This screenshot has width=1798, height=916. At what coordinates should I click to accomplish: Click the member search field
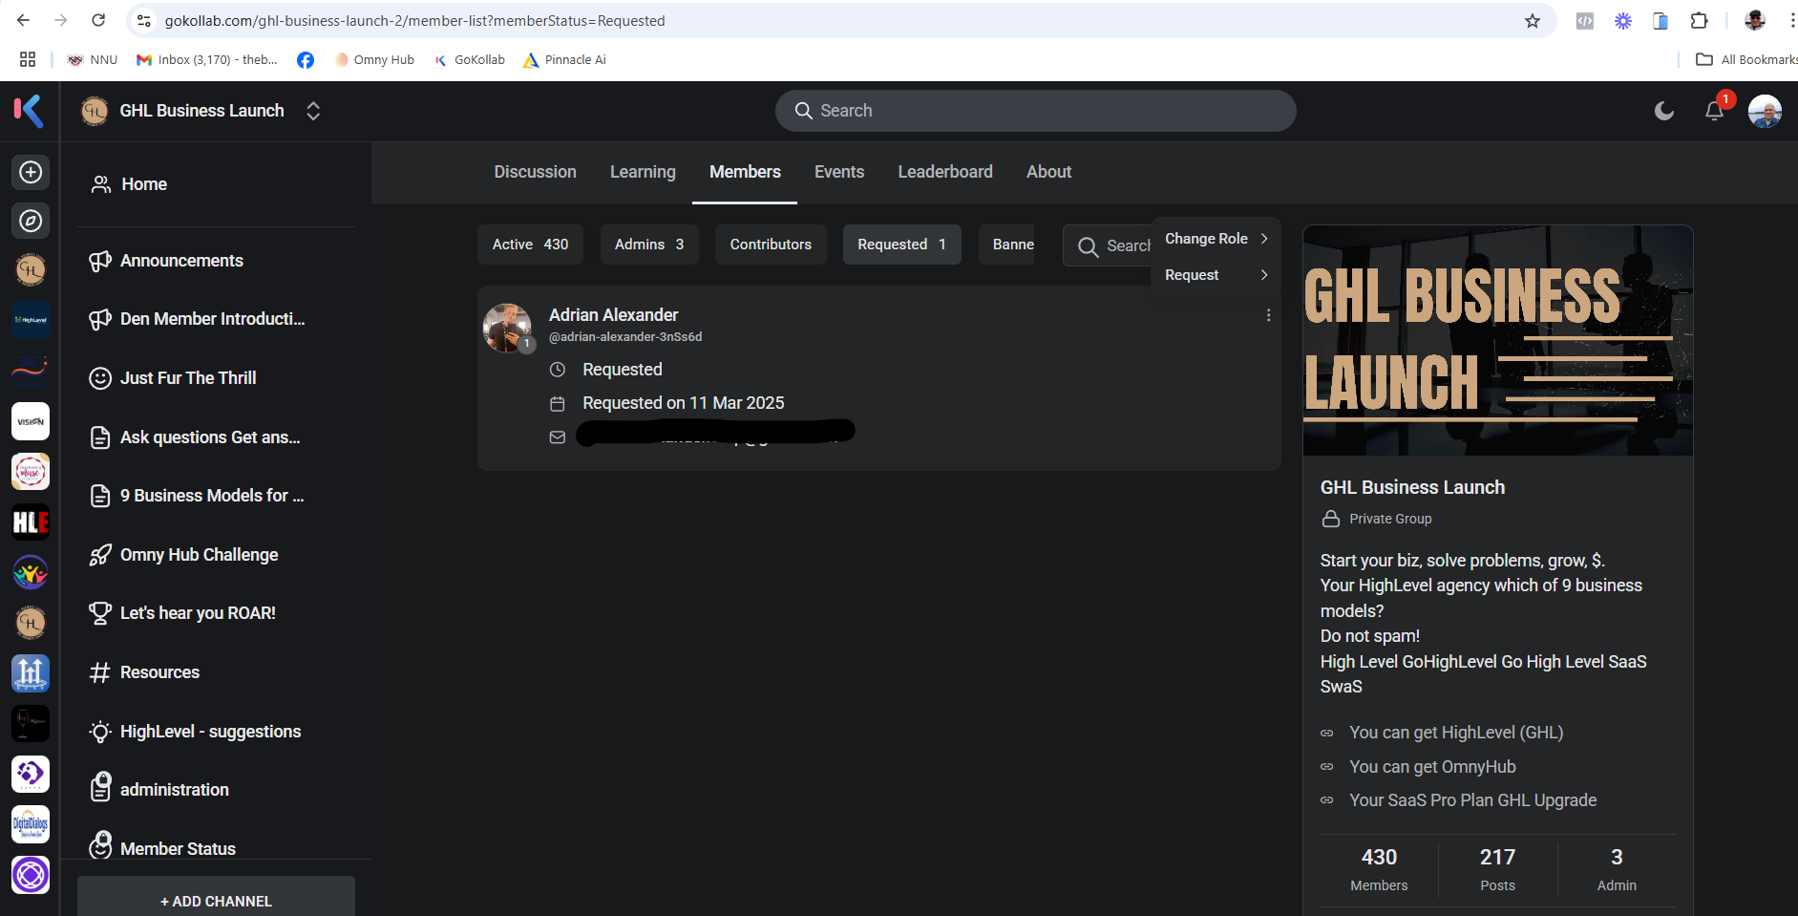tap(1108, 246)
